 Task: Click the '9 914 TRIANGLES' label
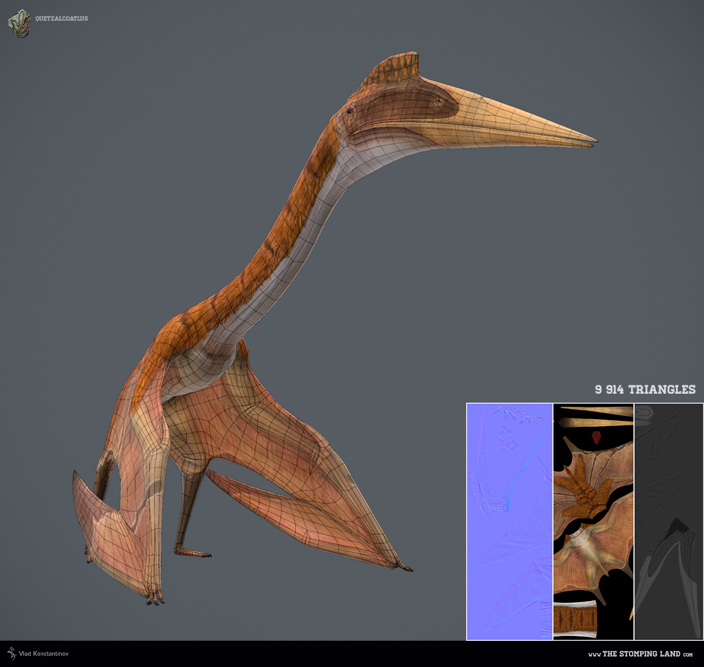645,389
